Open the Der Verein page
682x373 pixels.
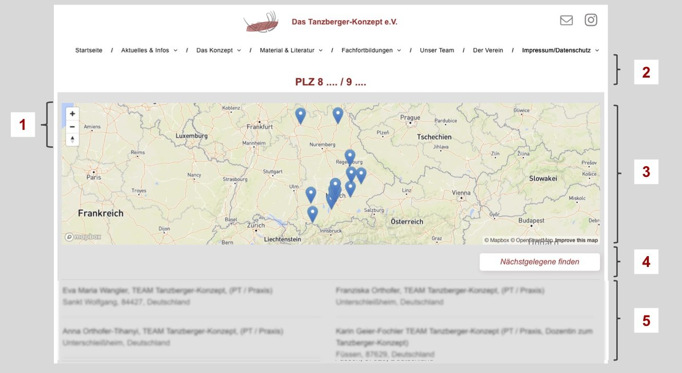pyautogui.click(x=488, y=51)
